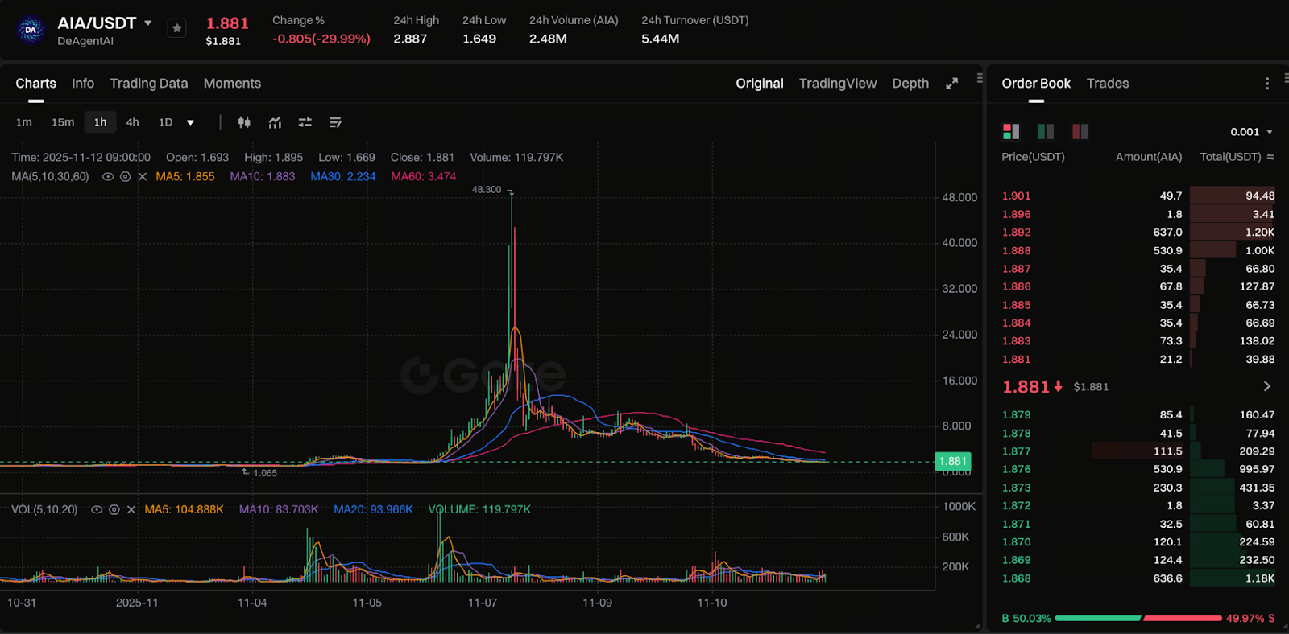Open more timeframe intervals dropdown
The height and width of the screenshot is (634, 1289).
pos(190,122)
